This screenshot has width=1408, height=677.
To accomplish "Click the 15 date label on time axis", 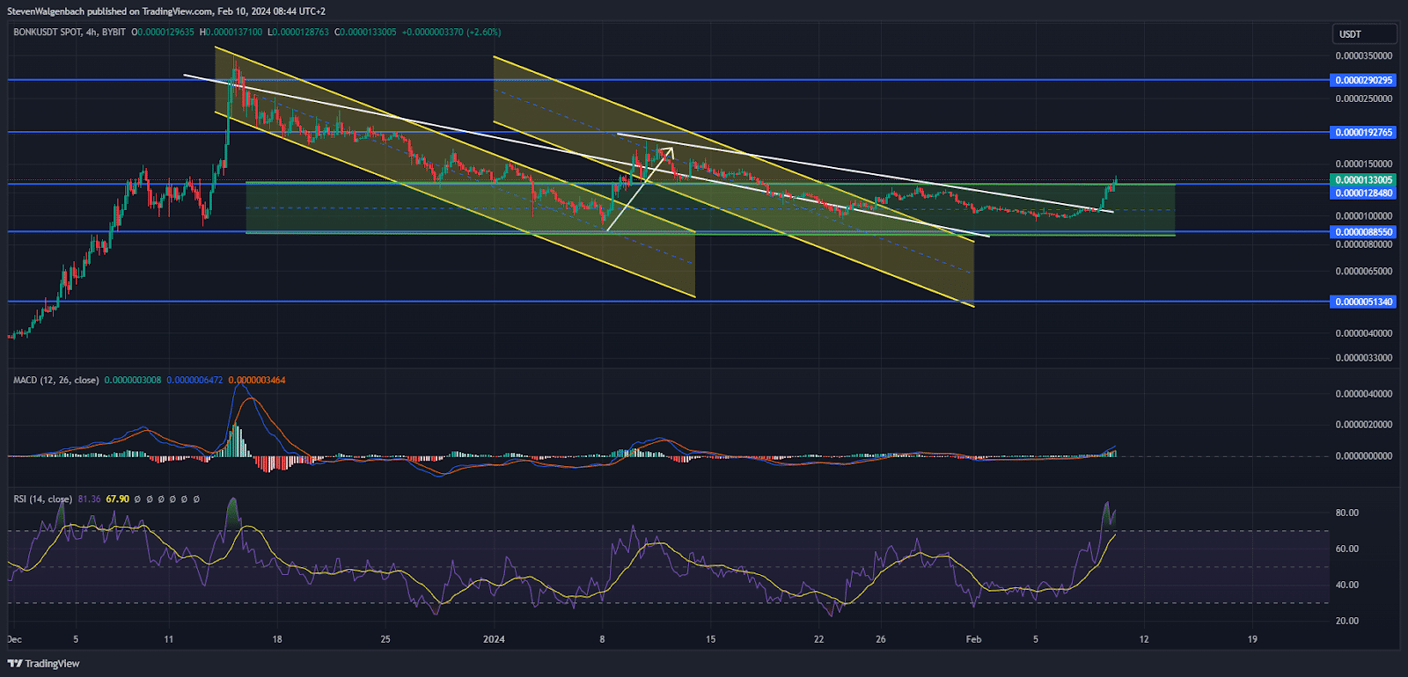I will 711,639.
